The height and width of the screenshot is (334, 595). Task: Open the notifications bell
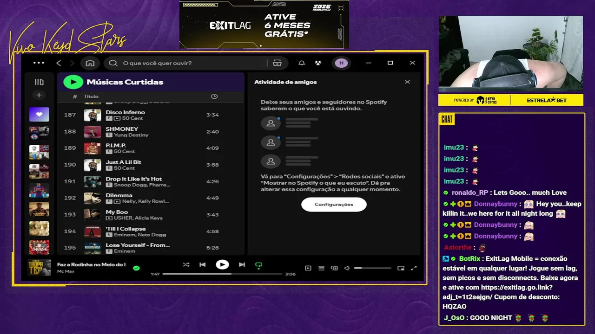coord(302,63)
